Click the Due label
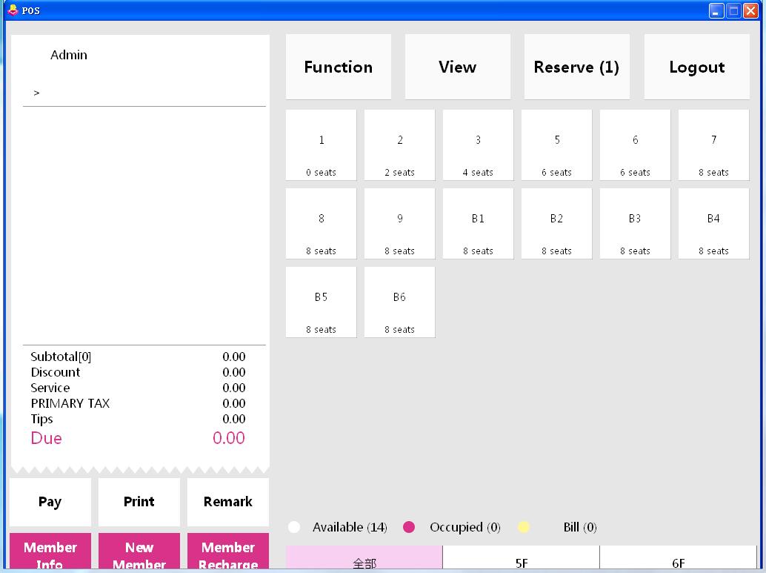This screenshot has height=573, width=766. [47, 438]
